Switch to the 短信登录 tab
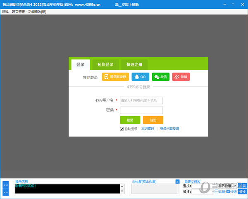Viewport: 248px width, 199px height. 105,65
